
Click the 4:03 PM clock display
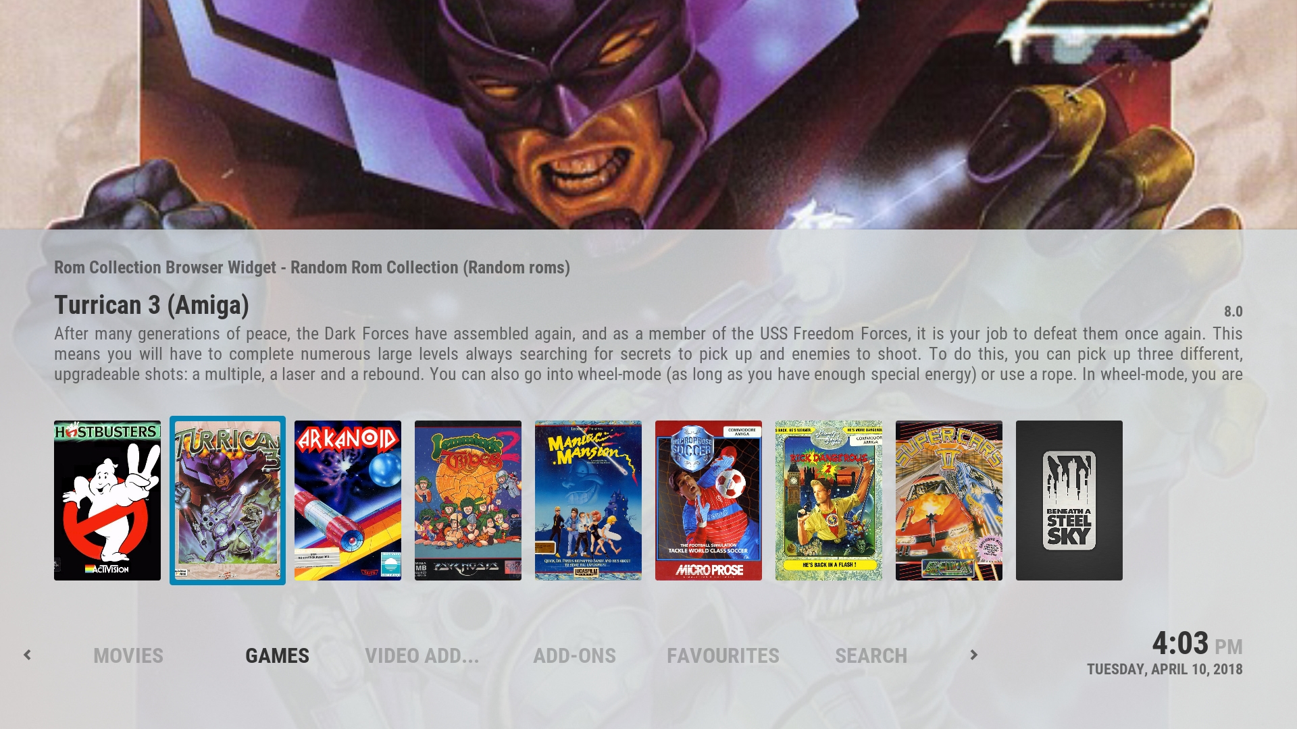1197,644
